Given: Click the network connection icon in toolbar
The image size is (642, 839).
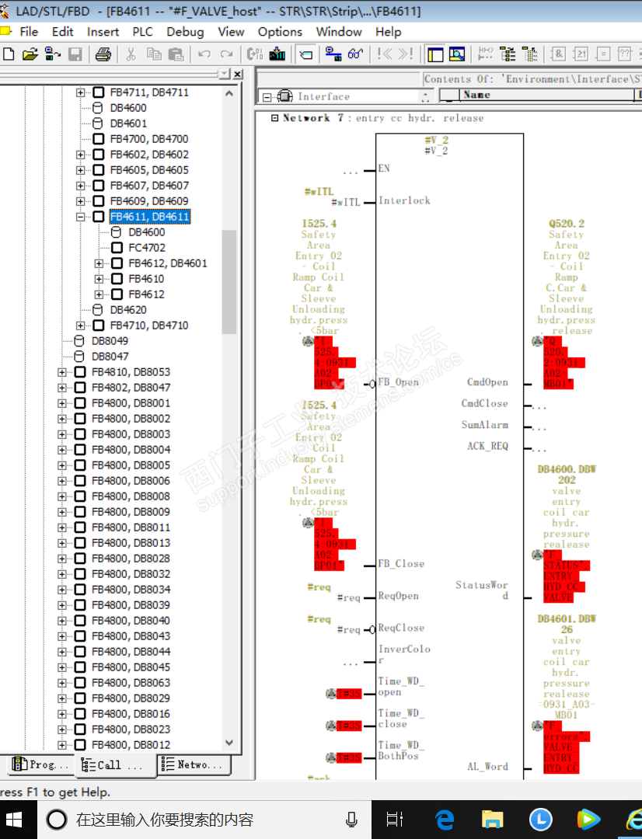Looking at the screenshot, I should coord(333,54).
